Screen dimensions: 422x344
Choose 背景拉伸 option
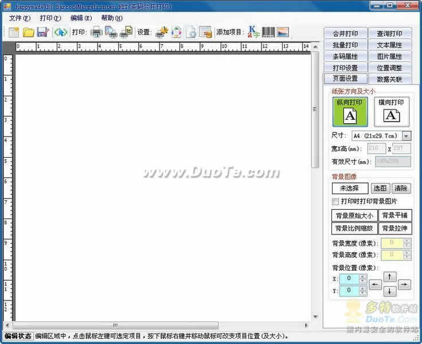click(395, 228)
